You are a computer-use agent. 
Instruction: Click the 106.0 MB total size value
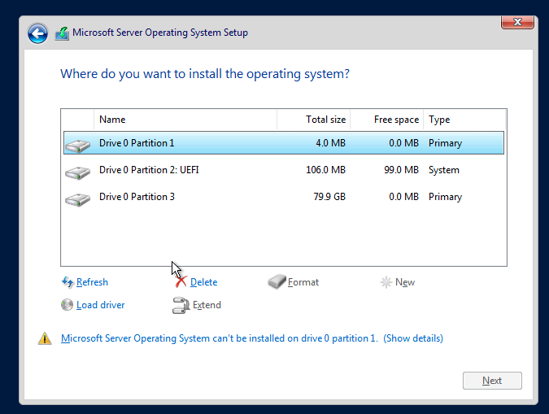pyautogui.click(x=325, y=170)
